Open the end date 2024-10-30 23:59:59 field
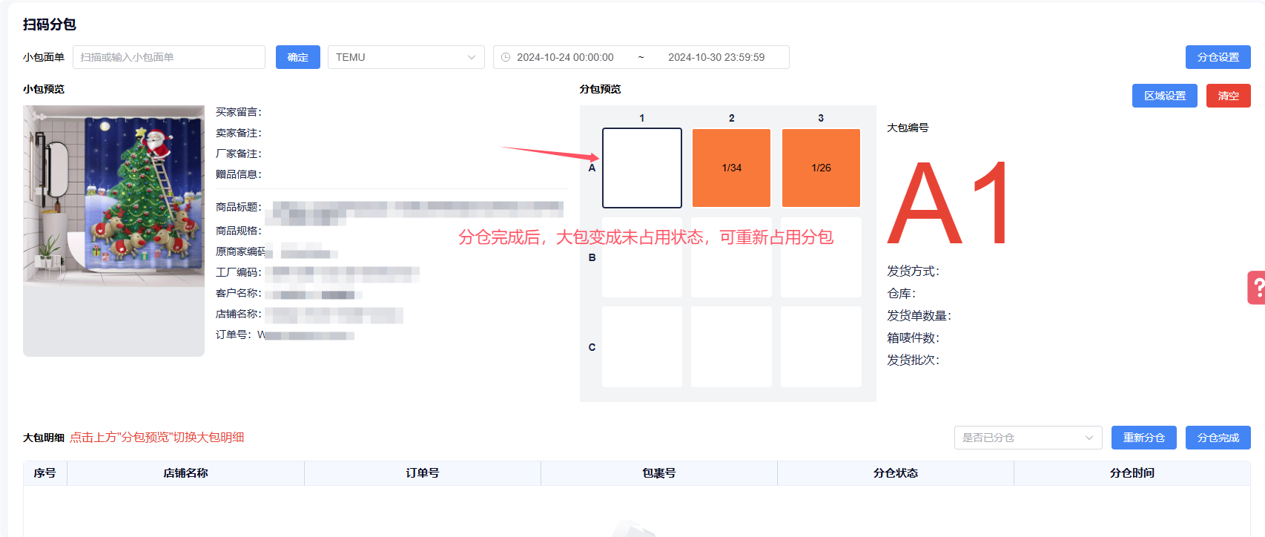The image size is (1265, 537). tap(716, 57)
